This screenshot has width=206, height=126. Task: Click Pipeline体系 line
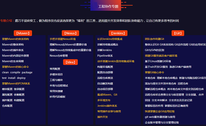(105, 56)
